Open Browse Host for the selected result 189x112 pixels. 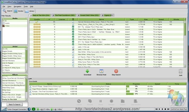click(101, 71)
